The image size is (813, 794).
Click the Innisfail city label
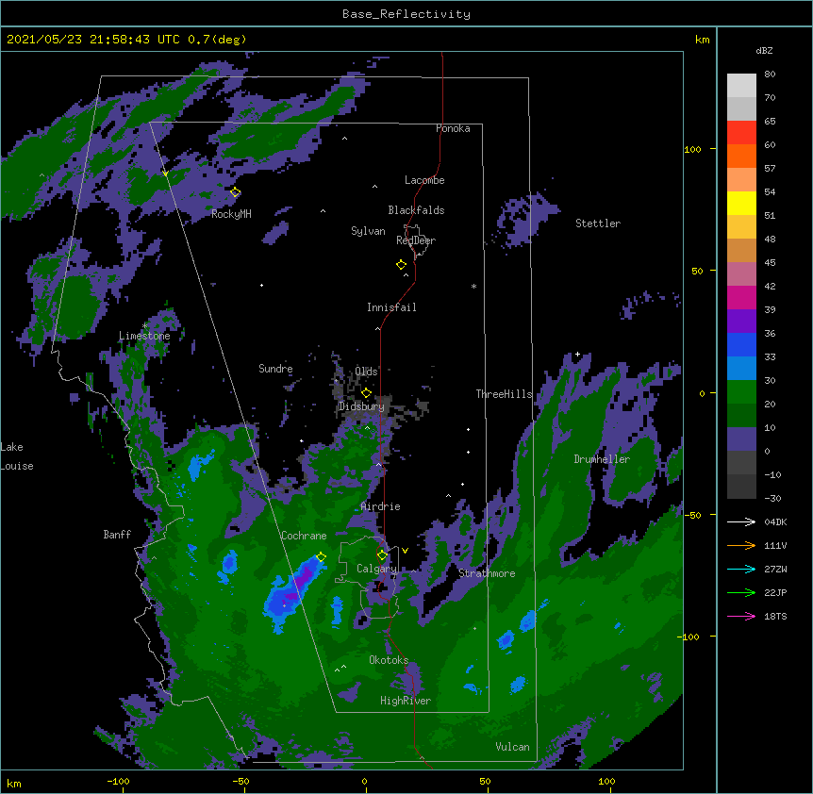coord(391,307)
